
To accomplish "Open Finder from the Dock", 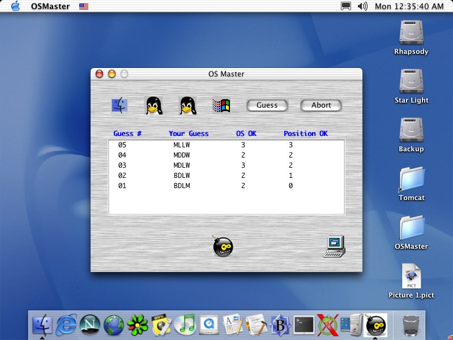I will click(42, 325).
